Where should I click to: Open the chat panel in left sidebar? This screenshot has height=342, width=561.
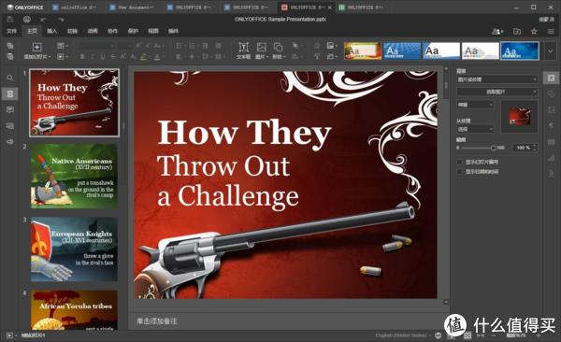point(10,125)
